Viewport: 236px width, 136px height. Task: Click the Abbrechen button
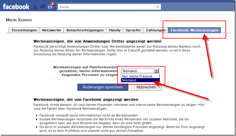(x=146, y=87)
